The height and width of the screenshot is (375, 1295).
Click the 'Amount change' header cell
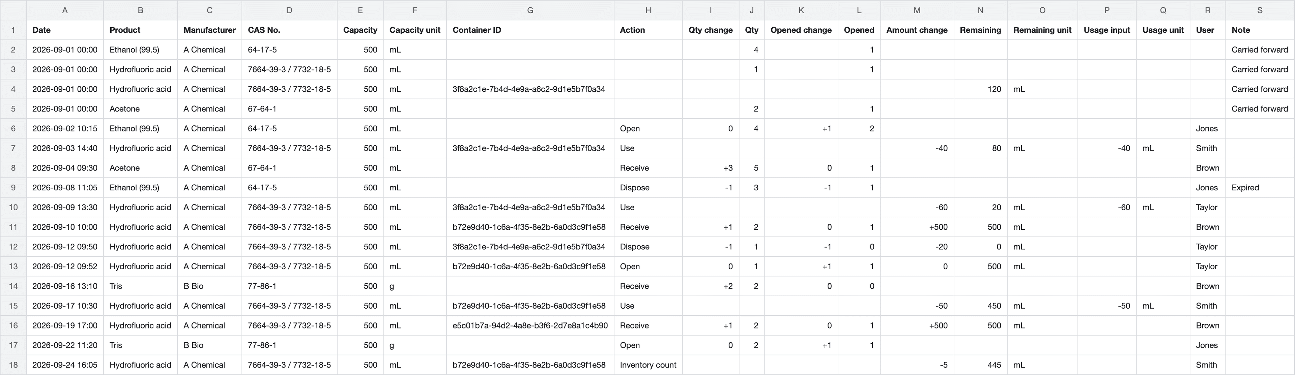click(x=917, y=30)
